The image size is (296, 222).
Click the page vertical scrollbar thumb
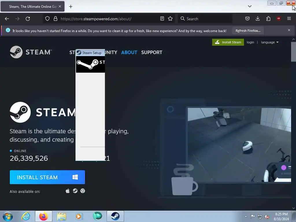(x=293, y=51)
